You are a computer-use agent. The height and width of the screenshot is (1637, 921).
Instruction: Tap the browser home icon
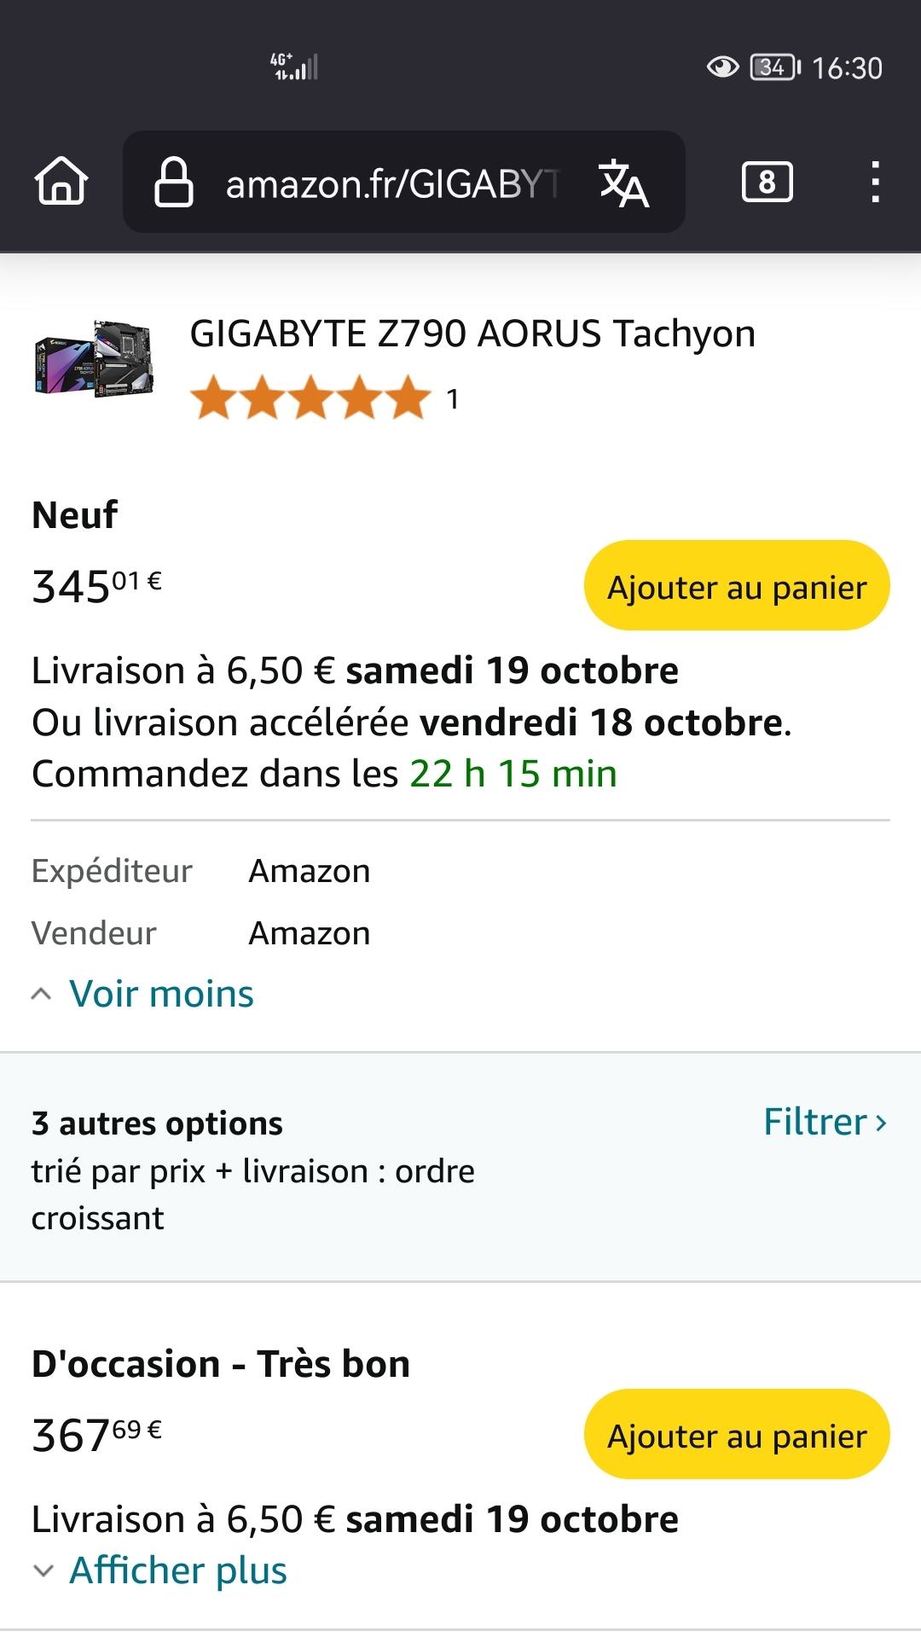(x=61, y=182)
